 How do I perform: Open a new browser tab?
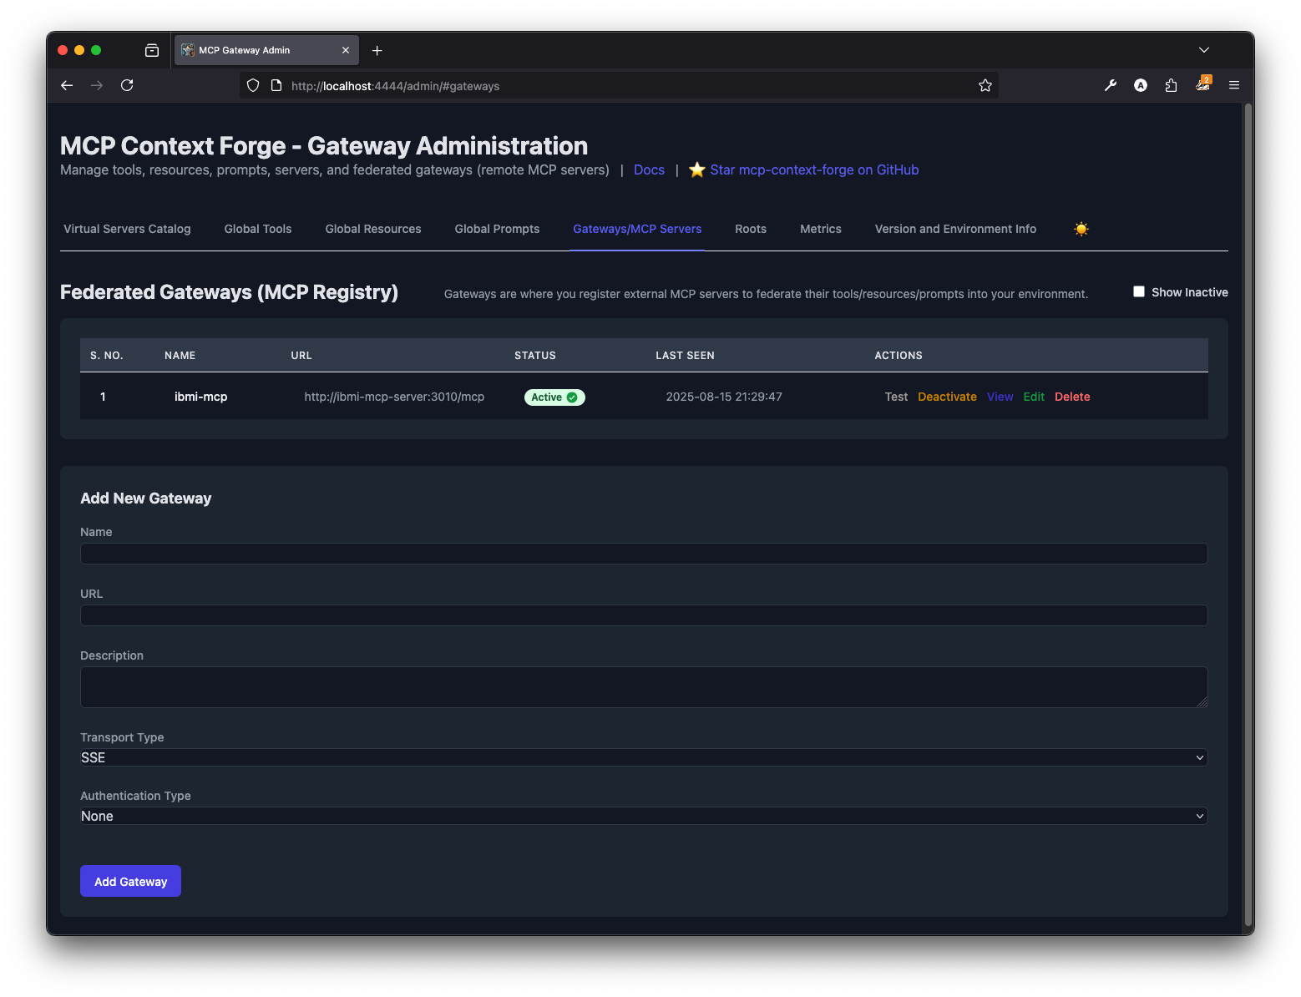[x=377, y=51]
